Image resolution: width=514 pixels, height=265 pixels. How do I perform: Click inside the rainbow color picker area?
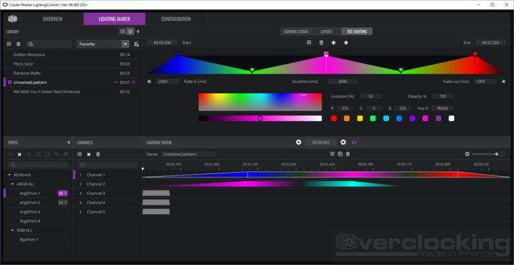coord(260,102)
